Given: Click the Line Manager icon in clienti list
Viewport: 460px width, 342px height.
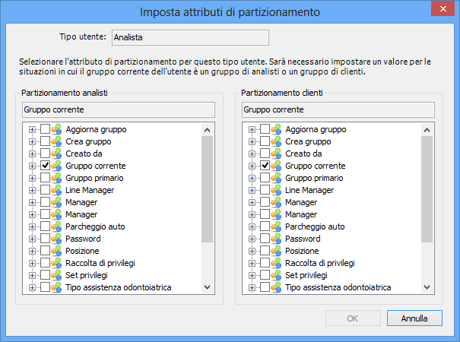Looking at the screenshot, I should tap(276, 190).
